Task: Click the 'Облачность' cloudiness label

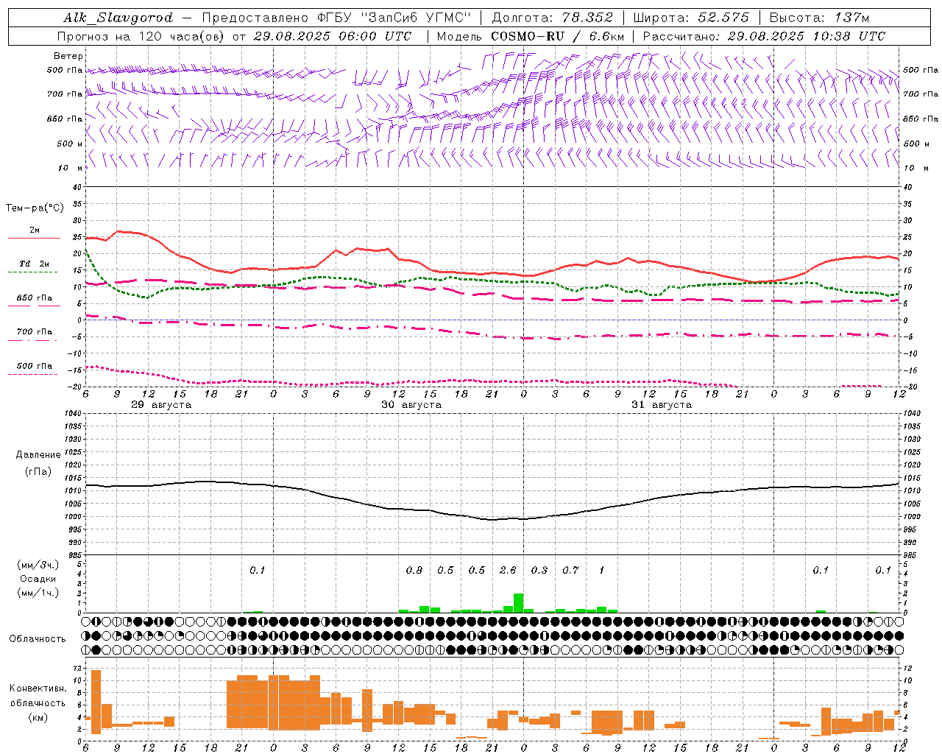Action: point(38,638)
